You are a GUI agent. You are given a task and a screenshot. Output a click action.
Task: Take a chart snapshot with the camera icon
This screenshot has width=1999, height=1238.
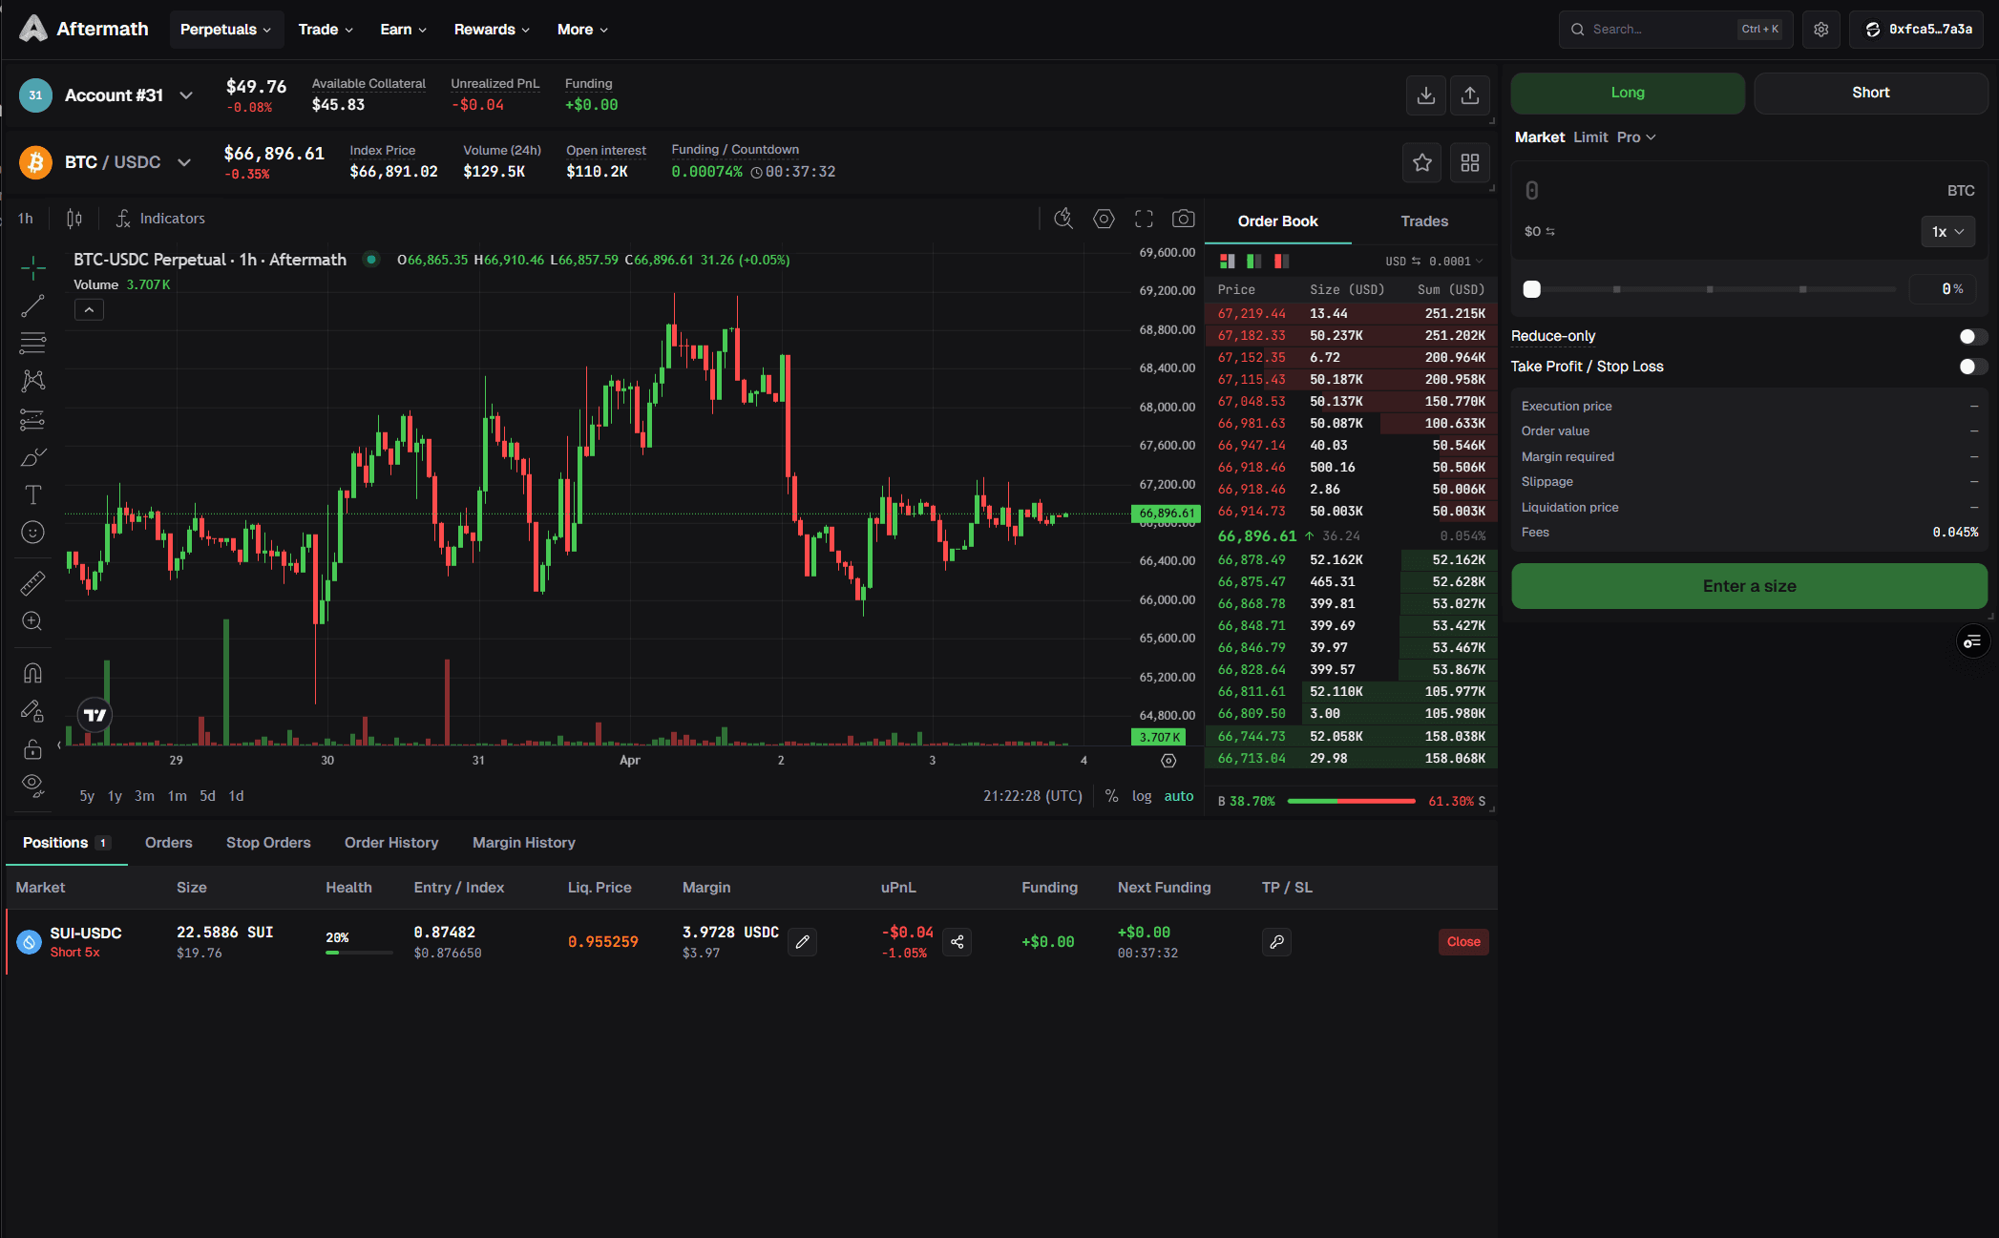click(1183, 219)
